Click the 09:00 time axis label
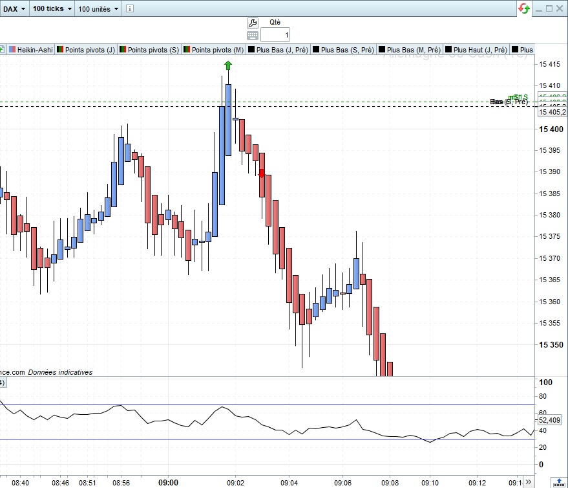The width and height of the screenshot is (568, 488). click(169, 483)
